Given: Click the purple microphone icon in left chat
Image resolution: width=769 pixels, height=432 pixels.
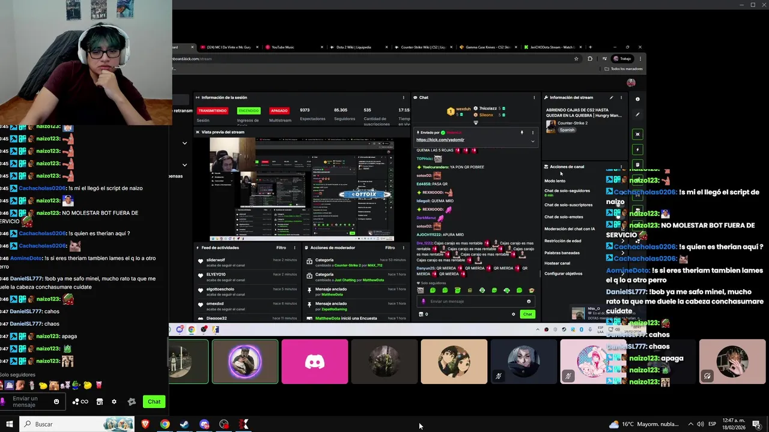Looking at the screenshot, I should [x=3, y=401].
